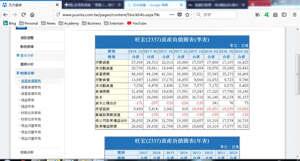300x161 pixels.
Task: Click the 2010 column in yearly table
Action: [x=233, y=152]
